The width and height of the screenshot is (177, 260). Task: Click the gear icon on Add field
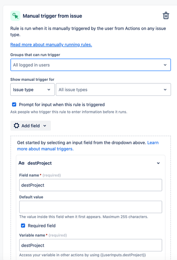click(x=17, y=125)
